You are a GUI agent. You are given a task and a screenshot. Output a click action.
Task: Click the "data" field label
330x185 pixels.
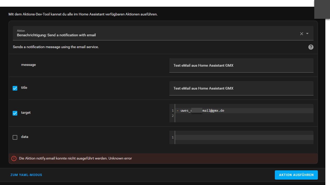tap(25, 137)
